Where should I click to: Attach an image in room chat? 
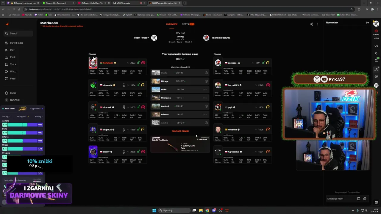pyautogui.click(x=359, y=199)
